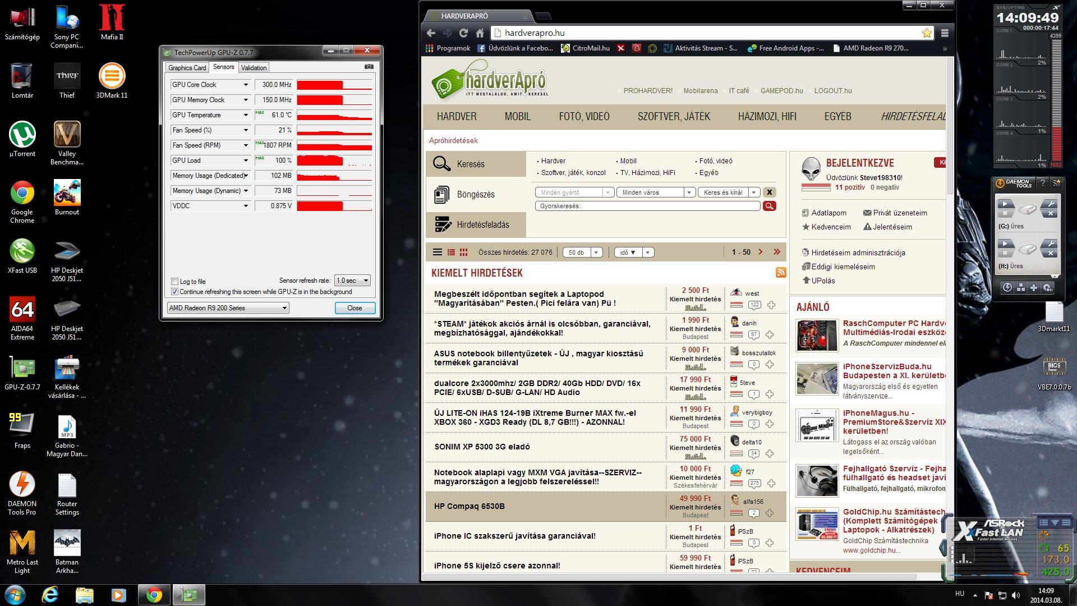Open the Böngészés section

476,195
